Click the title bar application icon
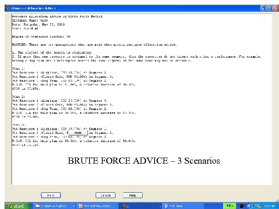The height and width of the screenshot is (209, 279). [x=7, y=8]
